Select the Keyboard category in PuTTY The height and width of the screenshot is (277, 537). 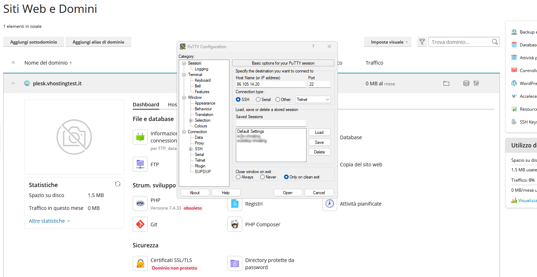(x=203, y=80)
